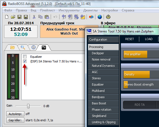Open the Джинглы menu
Image resolution: width=159 pixels, height=127 pixels.
(90, 10)
